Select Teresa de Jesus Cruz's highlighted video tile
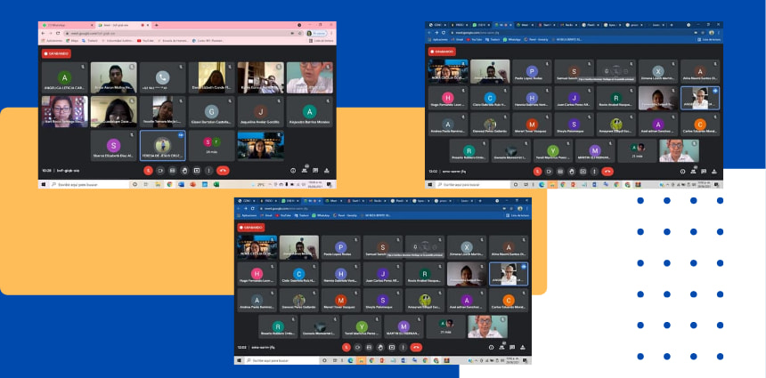 pos(162,145)
